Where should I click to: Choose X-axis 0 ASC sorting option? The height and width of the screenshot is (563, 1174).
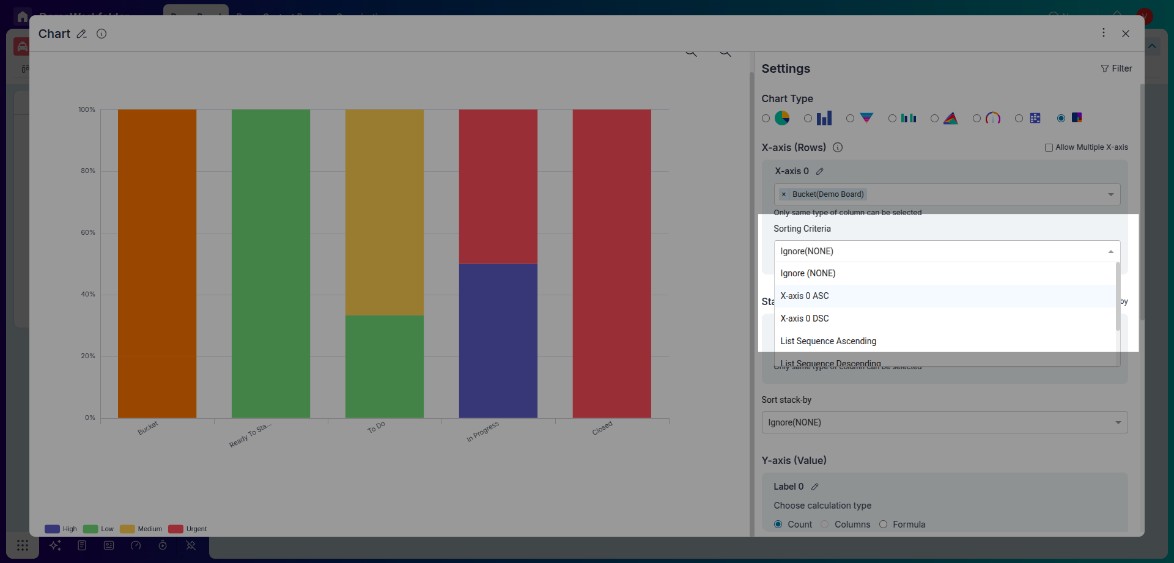[945, 296]
